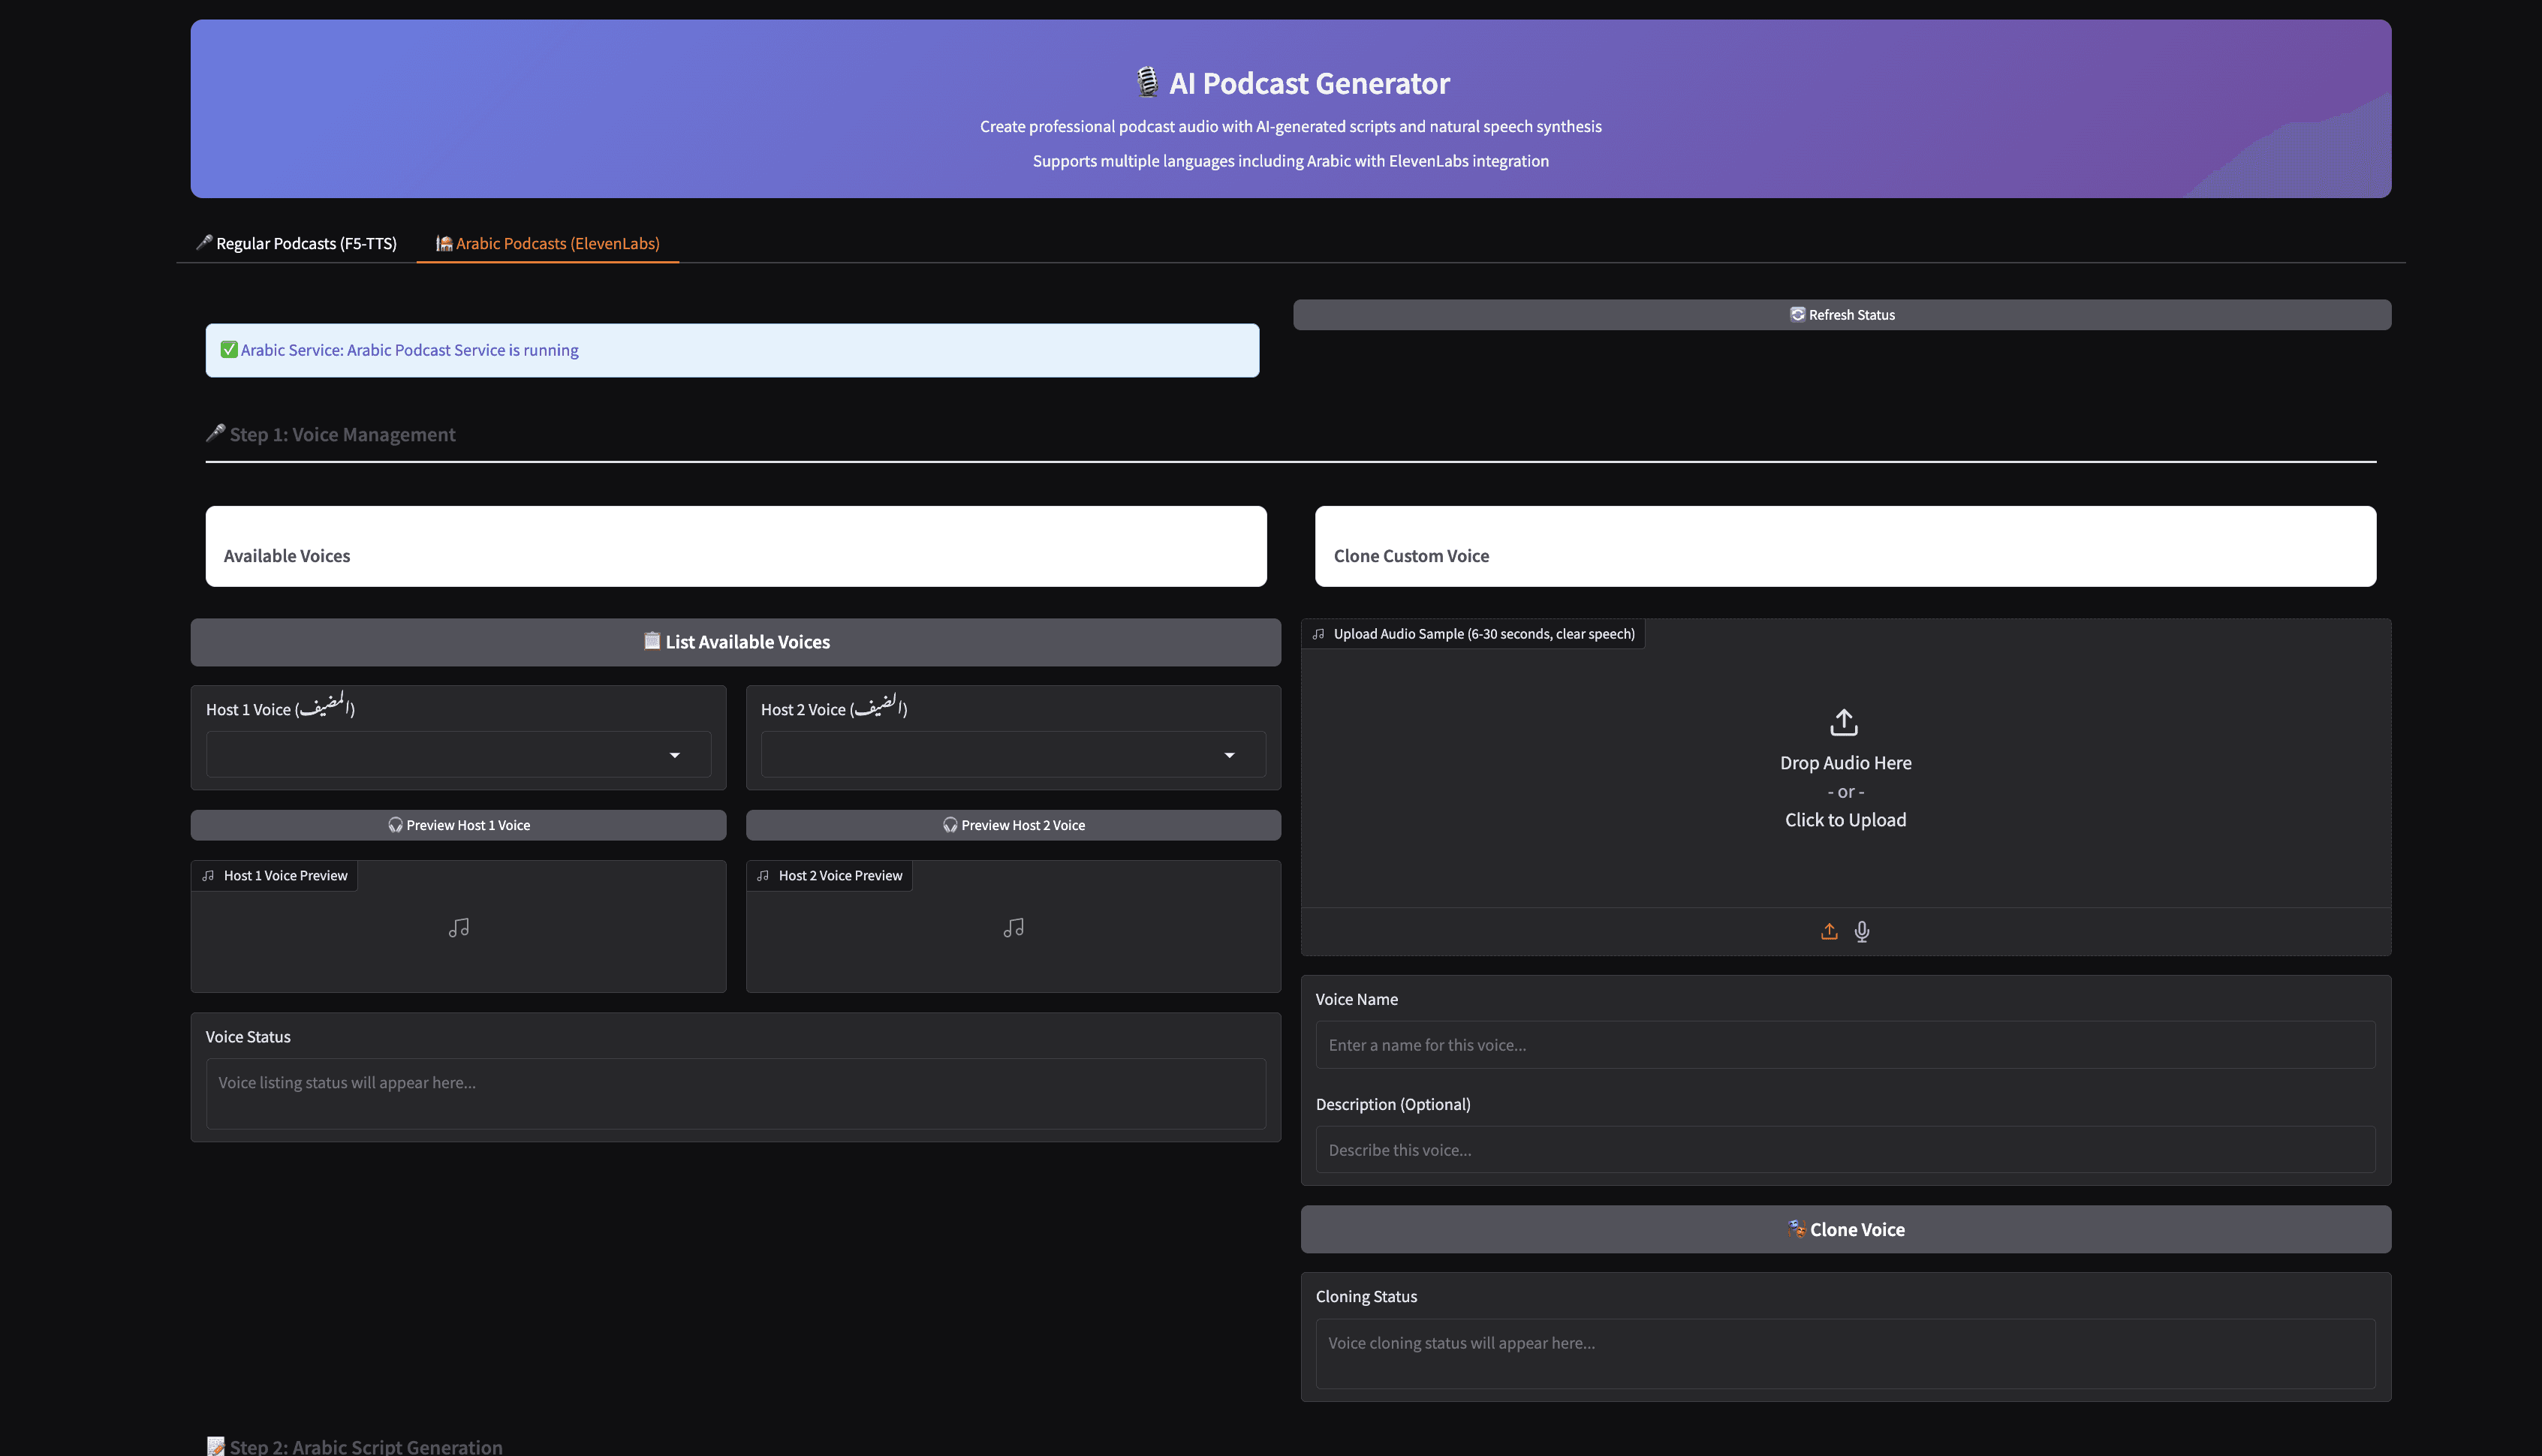Click the music note in Host 1 Voice Preview
The image size is (2542, 1456).
coord(458,927)
